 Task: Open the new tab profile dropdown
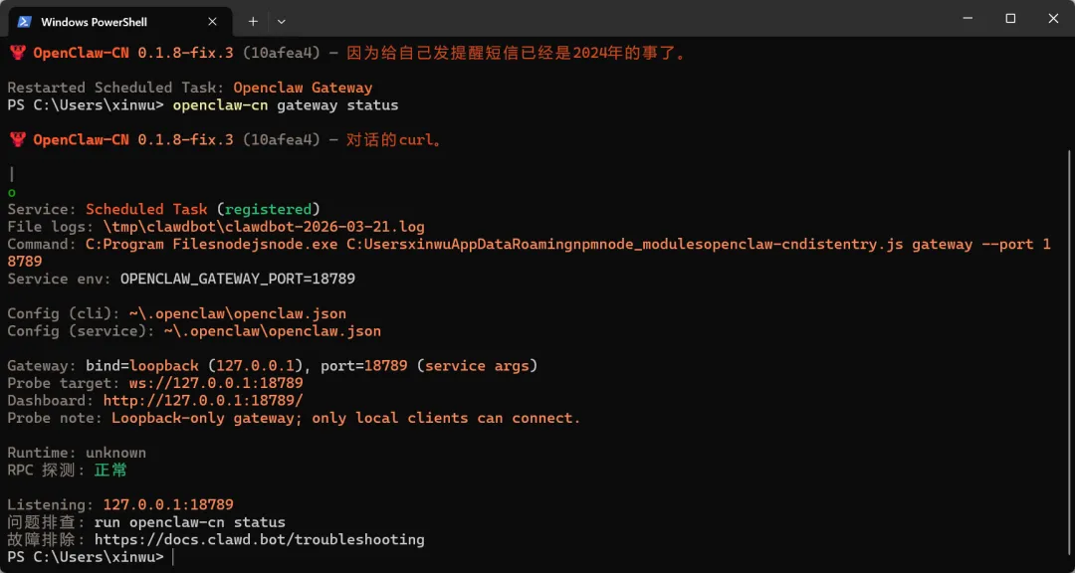pyautogui.click(x=281, y=21)
